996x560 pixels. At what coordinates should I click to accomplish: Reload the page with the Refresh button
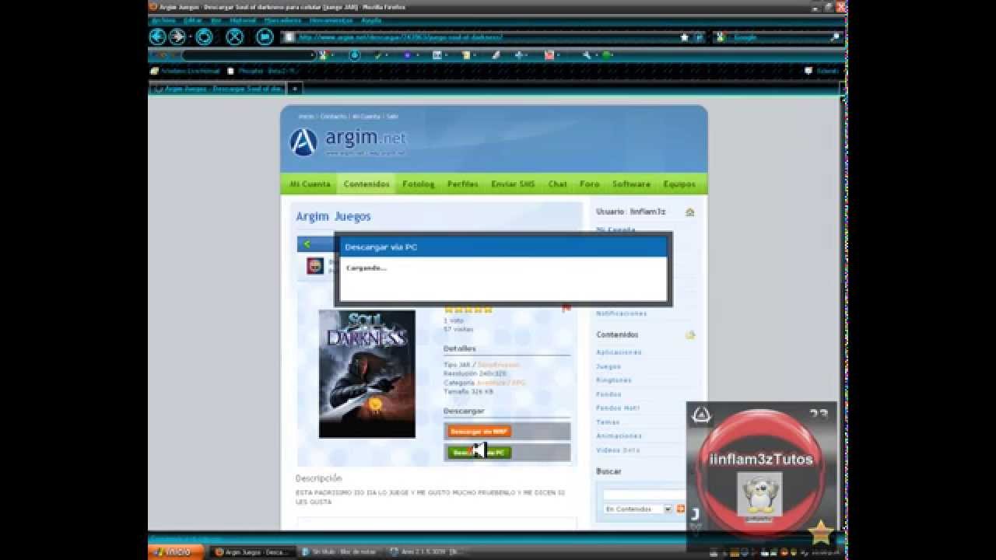click(x=204, y=37)
